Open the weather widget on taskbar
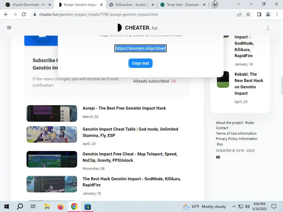This screenshot has height=212, width=283. point(204,206)
